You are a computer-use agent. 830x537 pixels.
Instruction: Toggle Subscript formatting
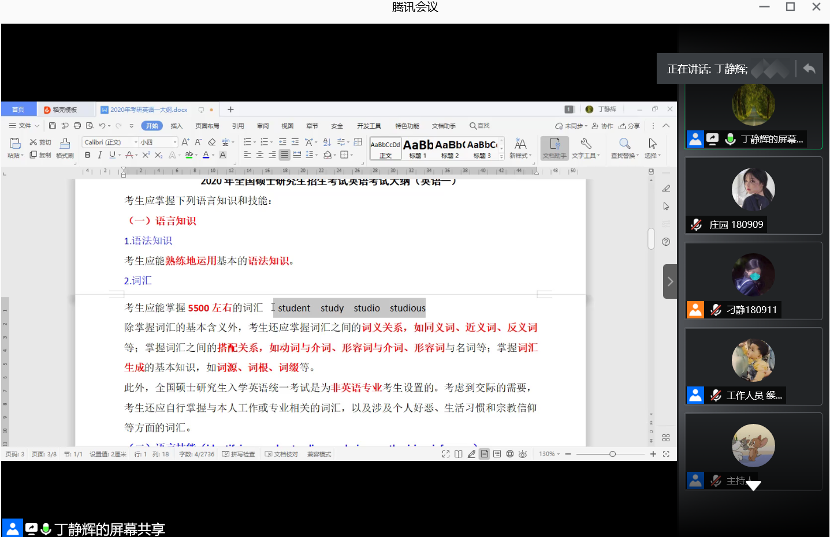click(158, 155)
